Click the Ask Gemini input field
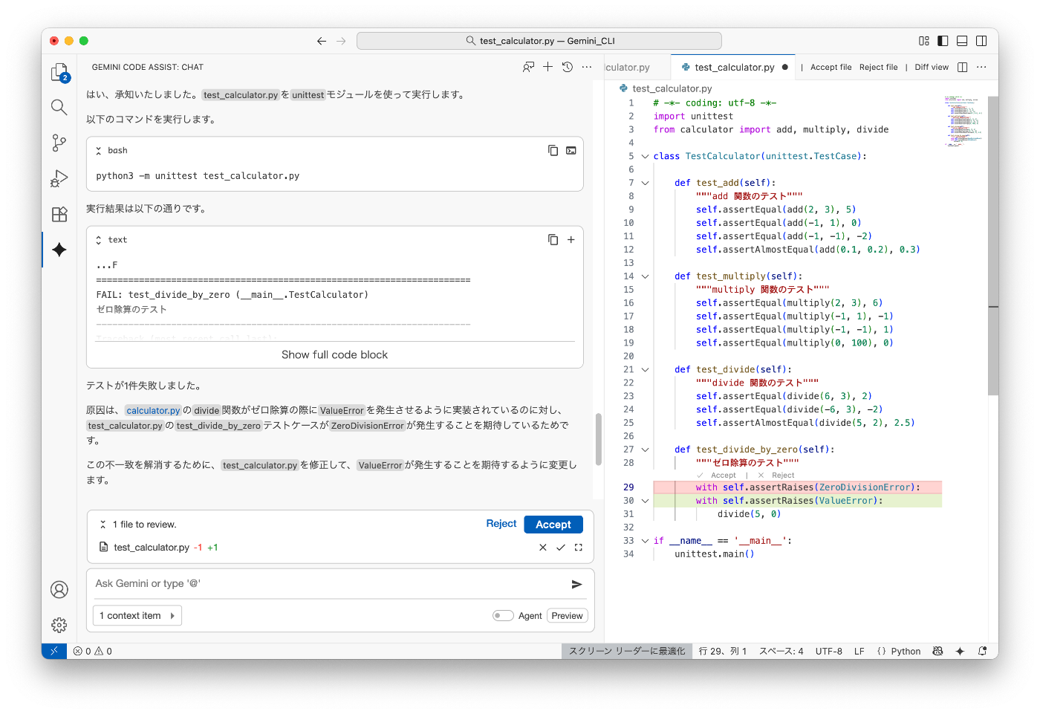The image size is (1040, 714). tap(331, 584)
